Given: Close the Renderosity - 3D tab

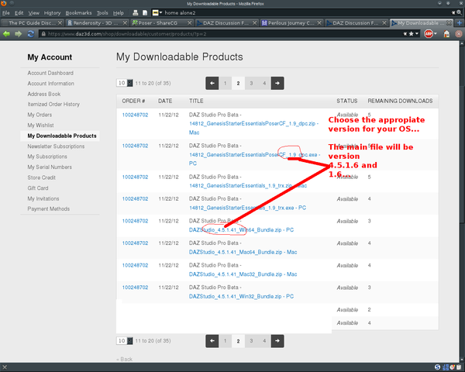Looking at the screenshot, I should tap(125, 22).
